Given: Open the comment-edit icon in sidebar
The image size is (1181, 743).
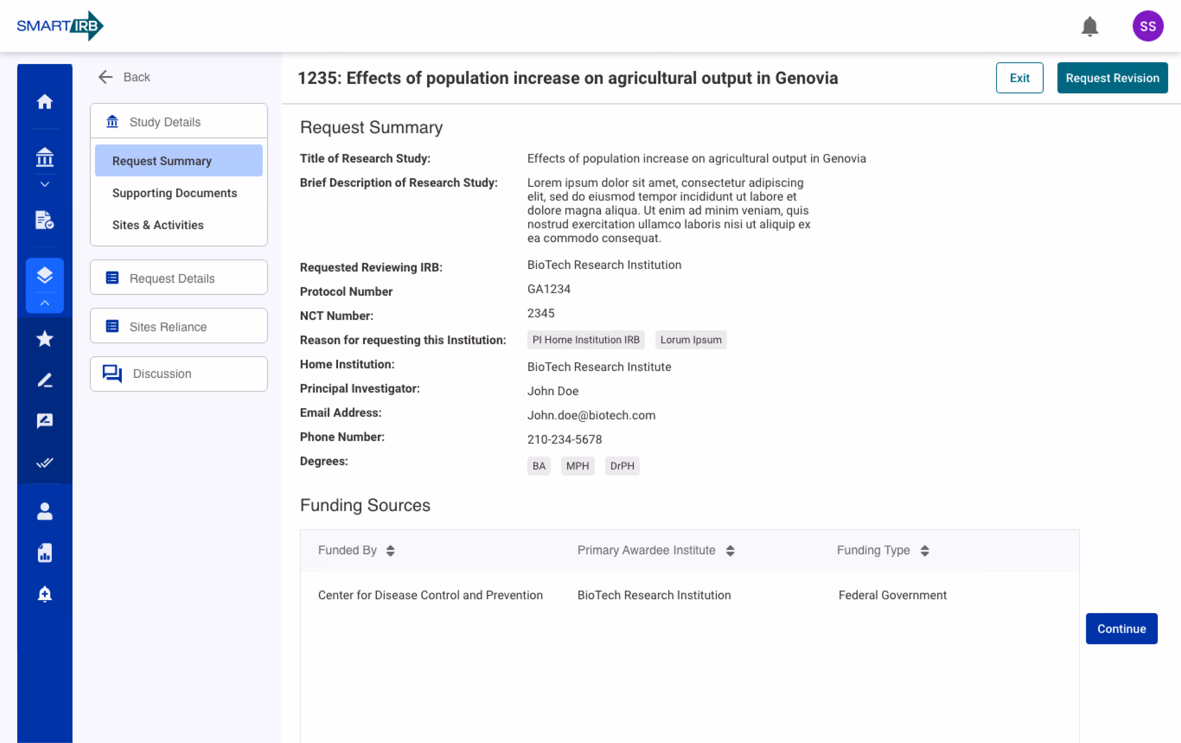Looking at the screenshot, I should tap(45, 421).
